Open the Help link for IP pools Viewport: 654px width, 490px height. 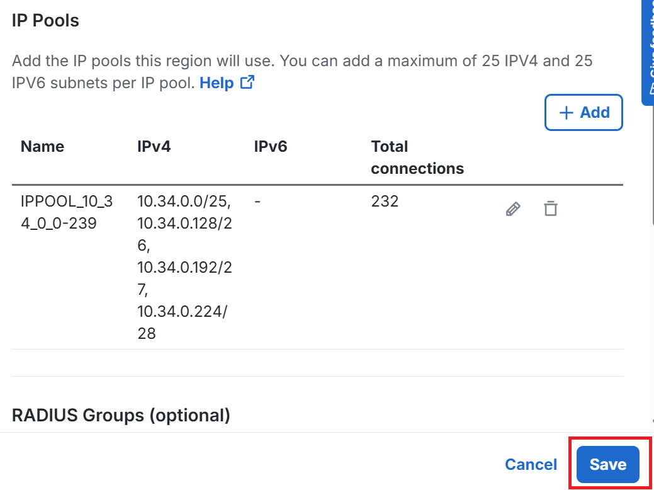tap(217, 83)
